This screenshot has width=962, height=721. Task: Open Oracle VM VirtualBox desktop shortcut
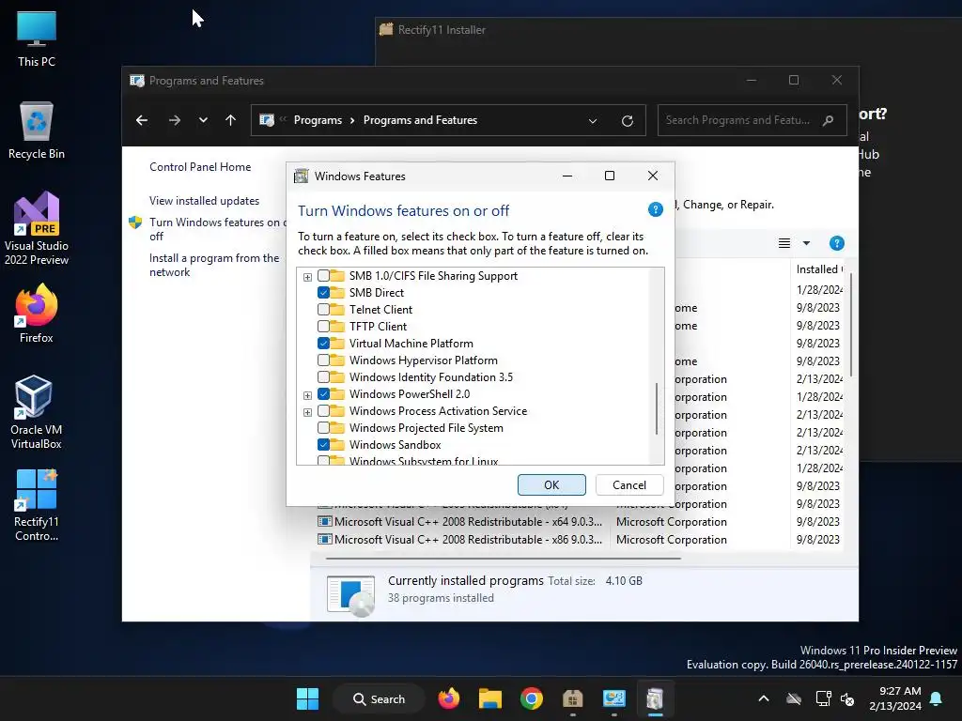[37, 412]
